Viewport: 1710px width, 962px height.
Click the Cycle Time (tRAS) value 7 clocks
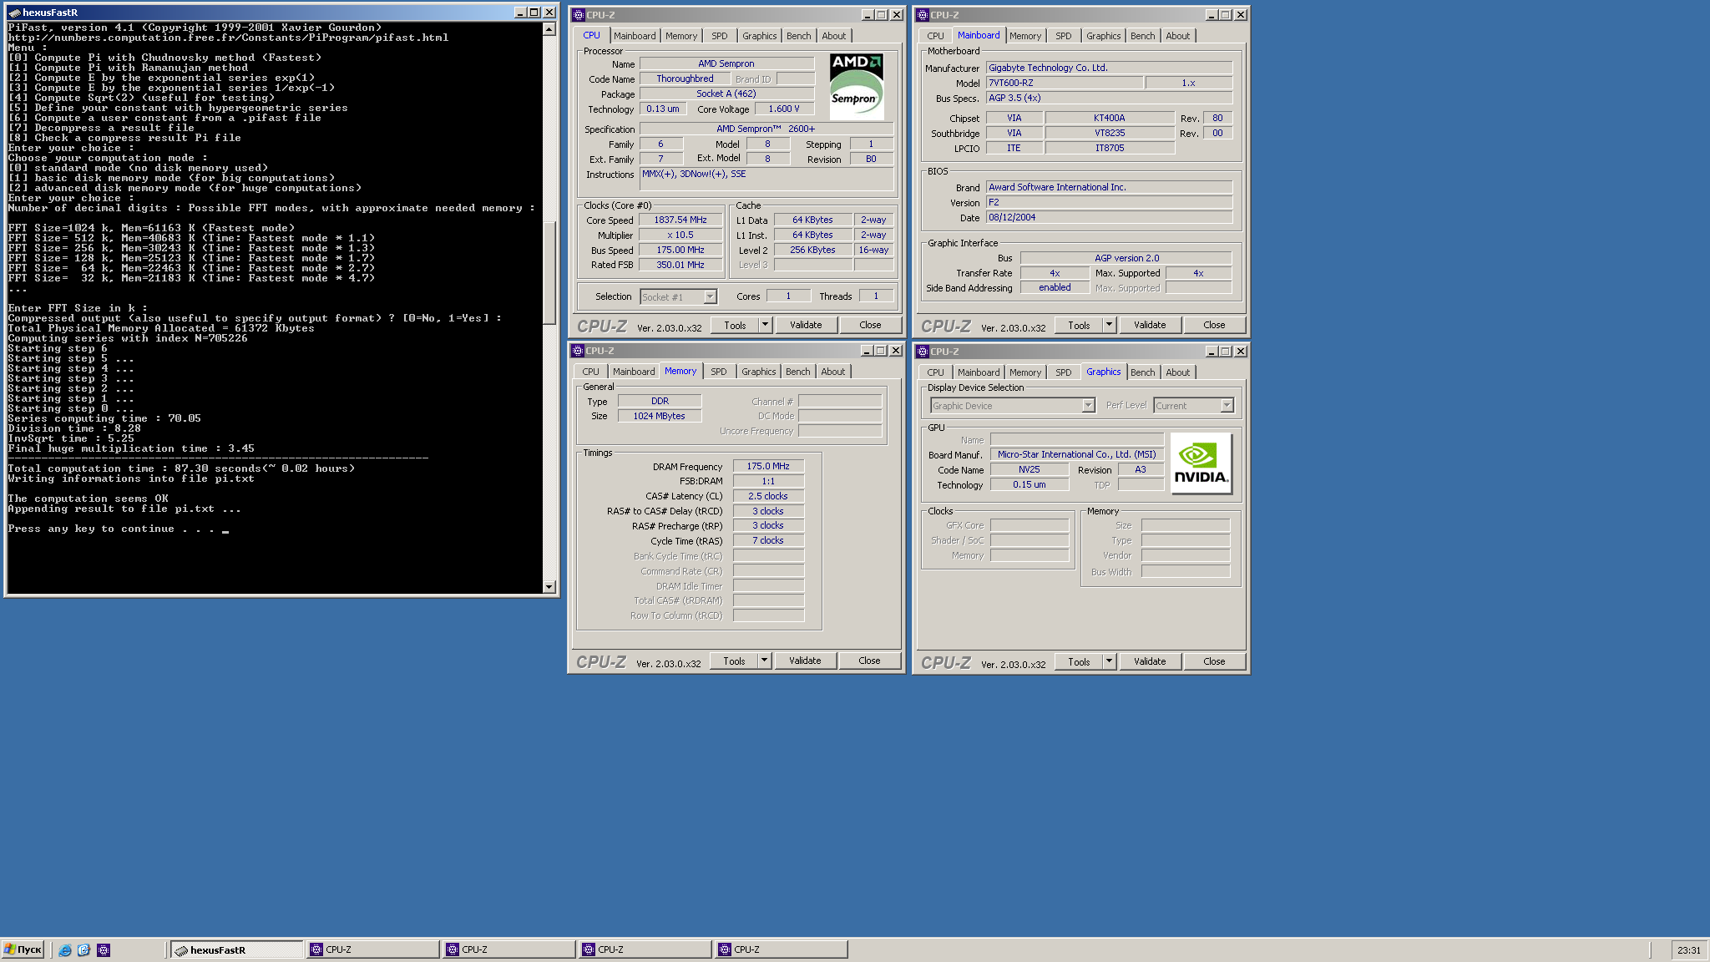coord(768,541)
